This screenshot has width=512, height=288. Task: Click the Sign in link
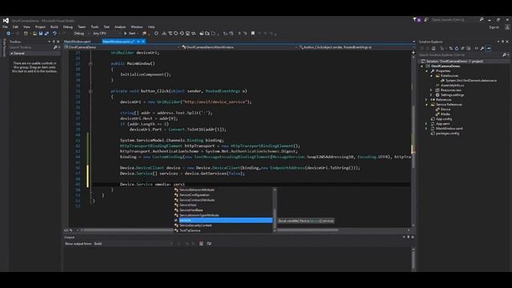coord(494,27)
